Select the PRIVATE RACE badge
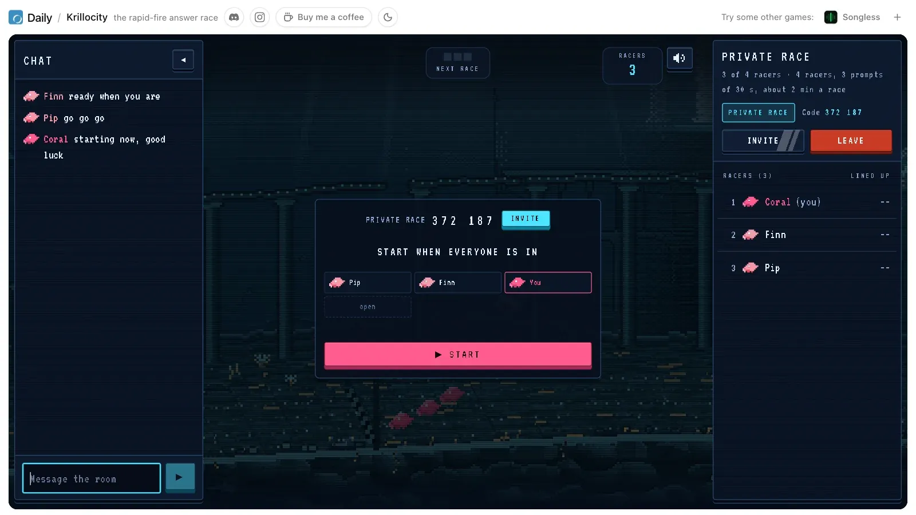Image resolution: width=916 pixels, height=515 pixels. [x=759, y=113]
